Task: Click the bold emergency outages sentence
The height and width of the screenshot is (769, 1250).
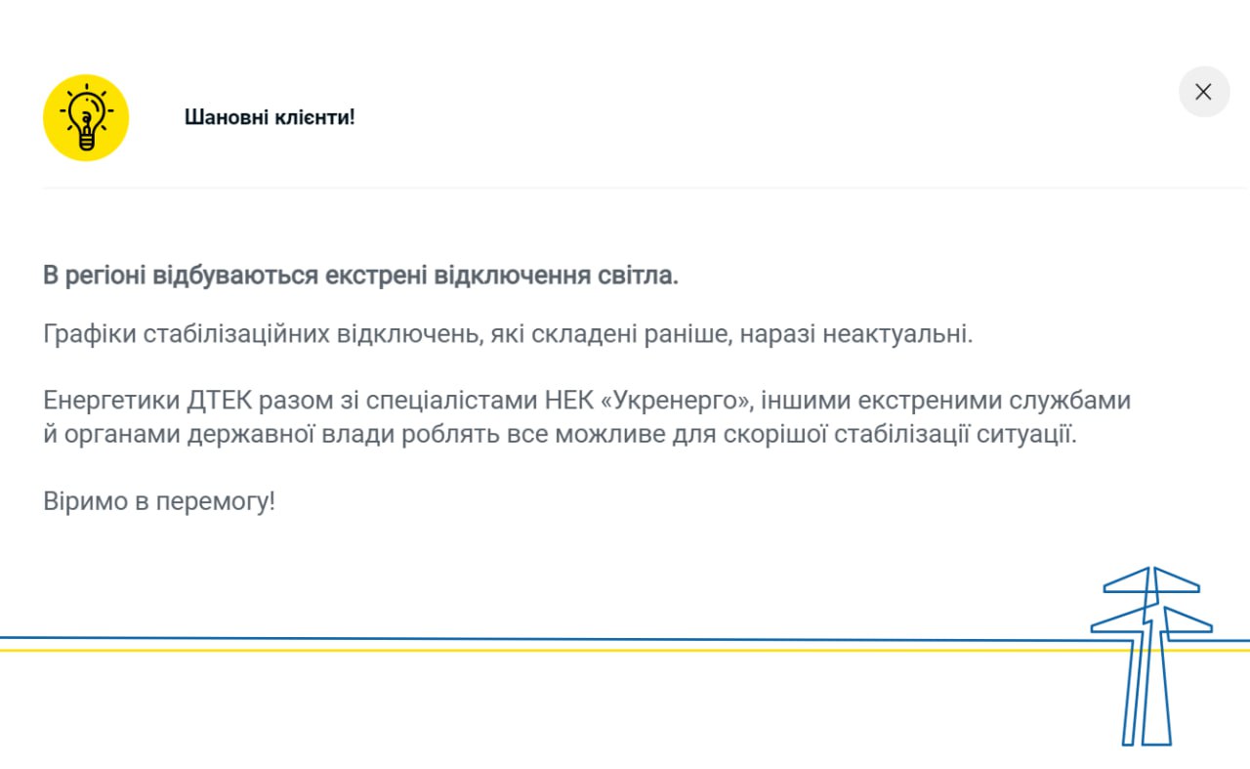Action: 360,276
